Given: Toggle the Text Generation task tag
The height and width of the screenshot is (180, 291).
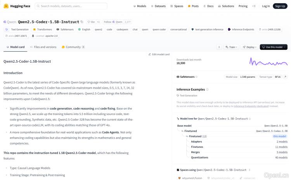Looking at the screenshot, I should (x=17, y=29).
